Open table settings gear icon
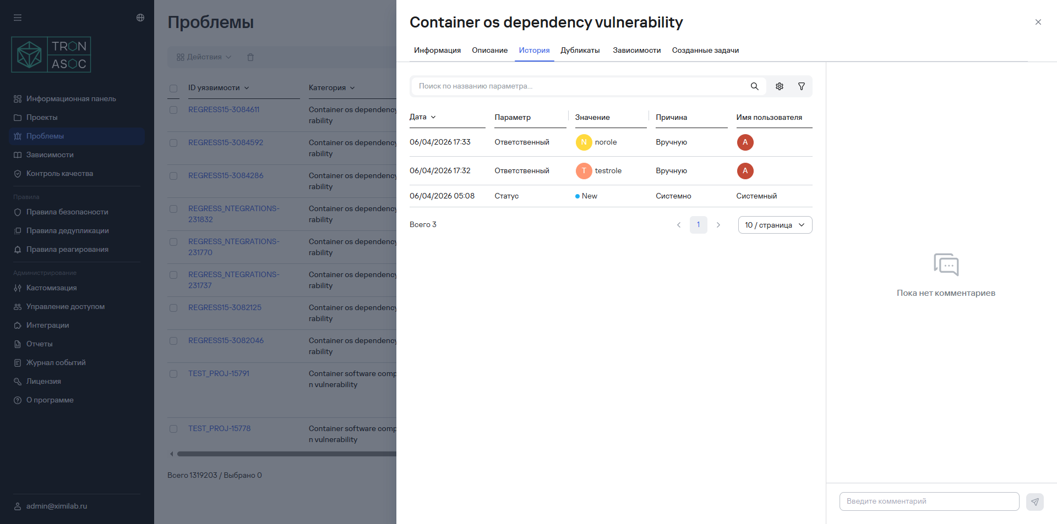1057x524 pixels. (x=780, y=86)
